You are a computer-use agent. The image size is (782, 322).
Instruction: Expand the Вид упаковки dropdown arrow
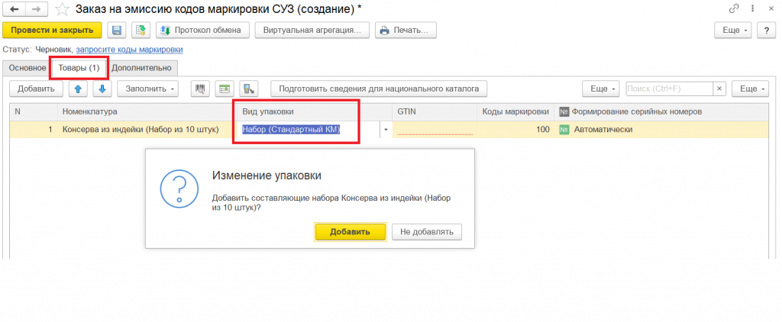point(386,130)
